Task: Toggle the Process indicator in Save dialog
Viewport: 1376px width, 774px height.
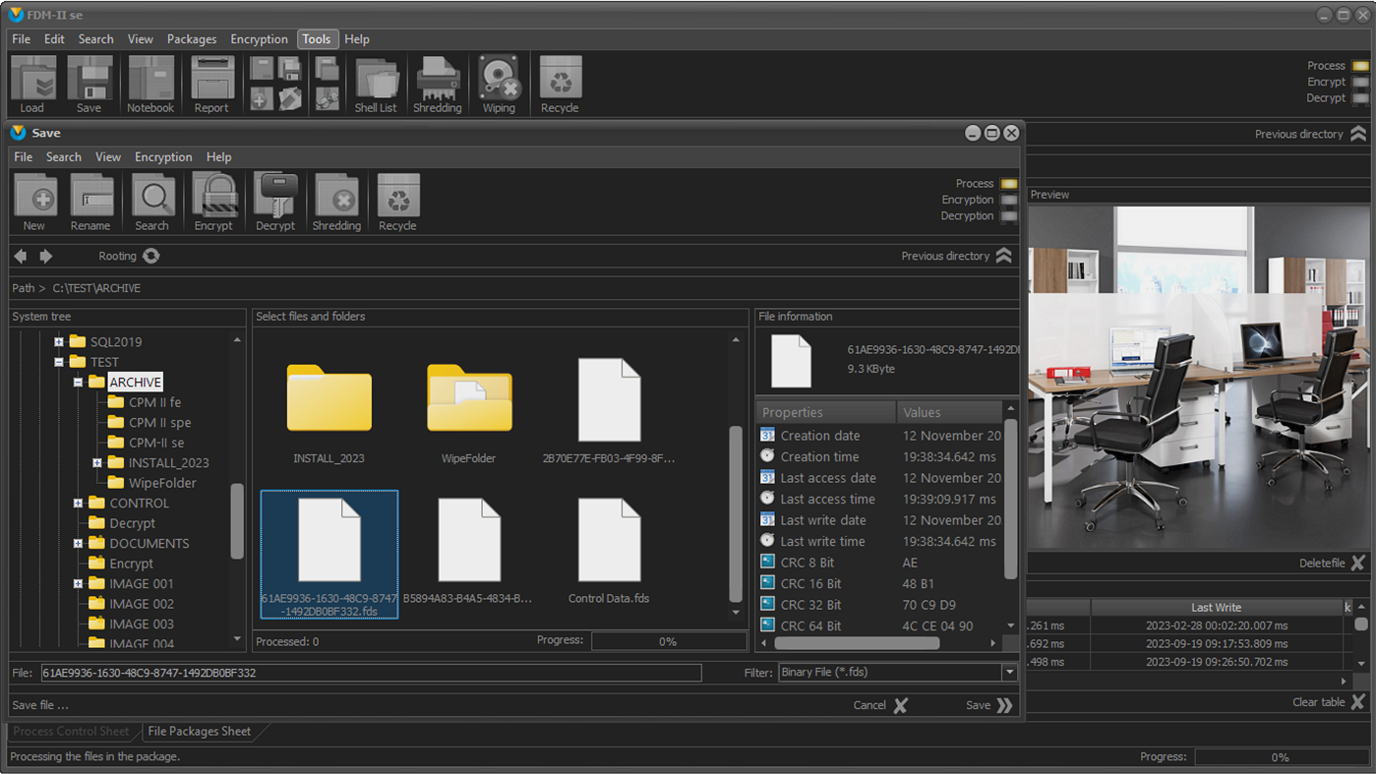Action: 1009,184
